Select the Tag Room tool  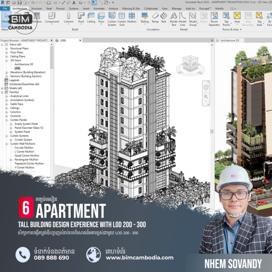226,19
